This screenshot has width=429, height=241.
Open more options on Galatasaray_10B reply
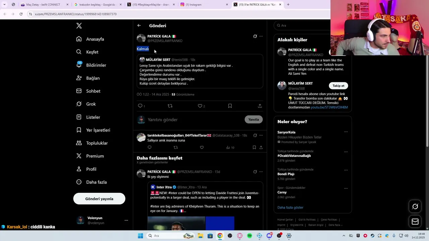[261, 135]
